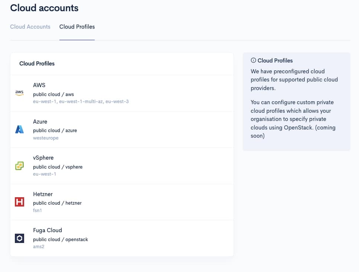Open the AWS profile by its name
Screen dimensions: 359x272
click(39, 85)
